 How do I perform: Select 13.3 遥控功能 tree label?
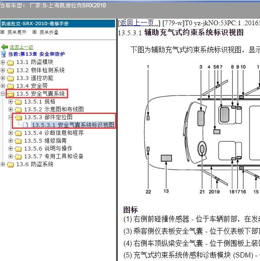pyautogui.click(x=35, y=78)
